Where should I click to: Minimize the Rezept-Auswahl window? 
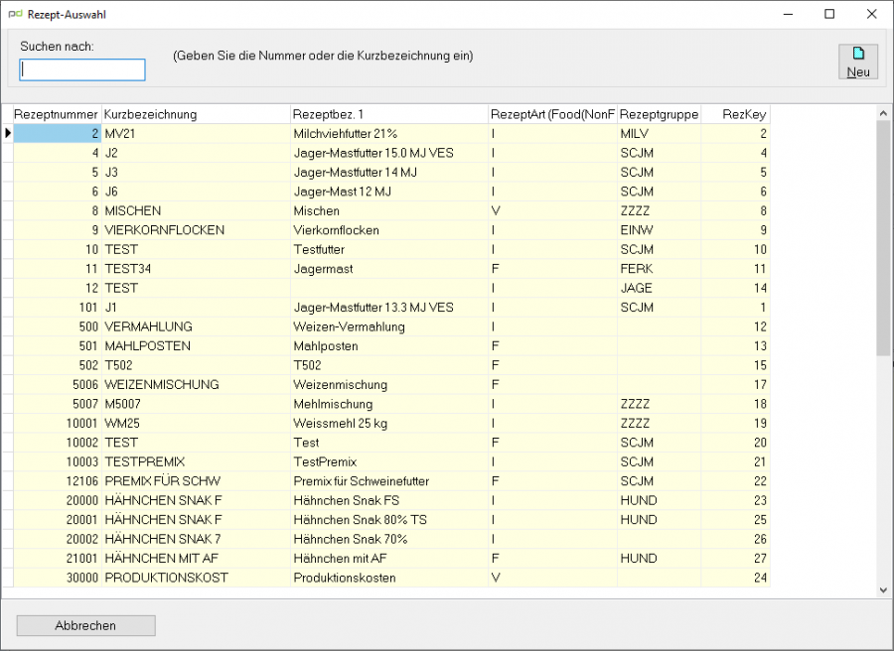point(789,14)
